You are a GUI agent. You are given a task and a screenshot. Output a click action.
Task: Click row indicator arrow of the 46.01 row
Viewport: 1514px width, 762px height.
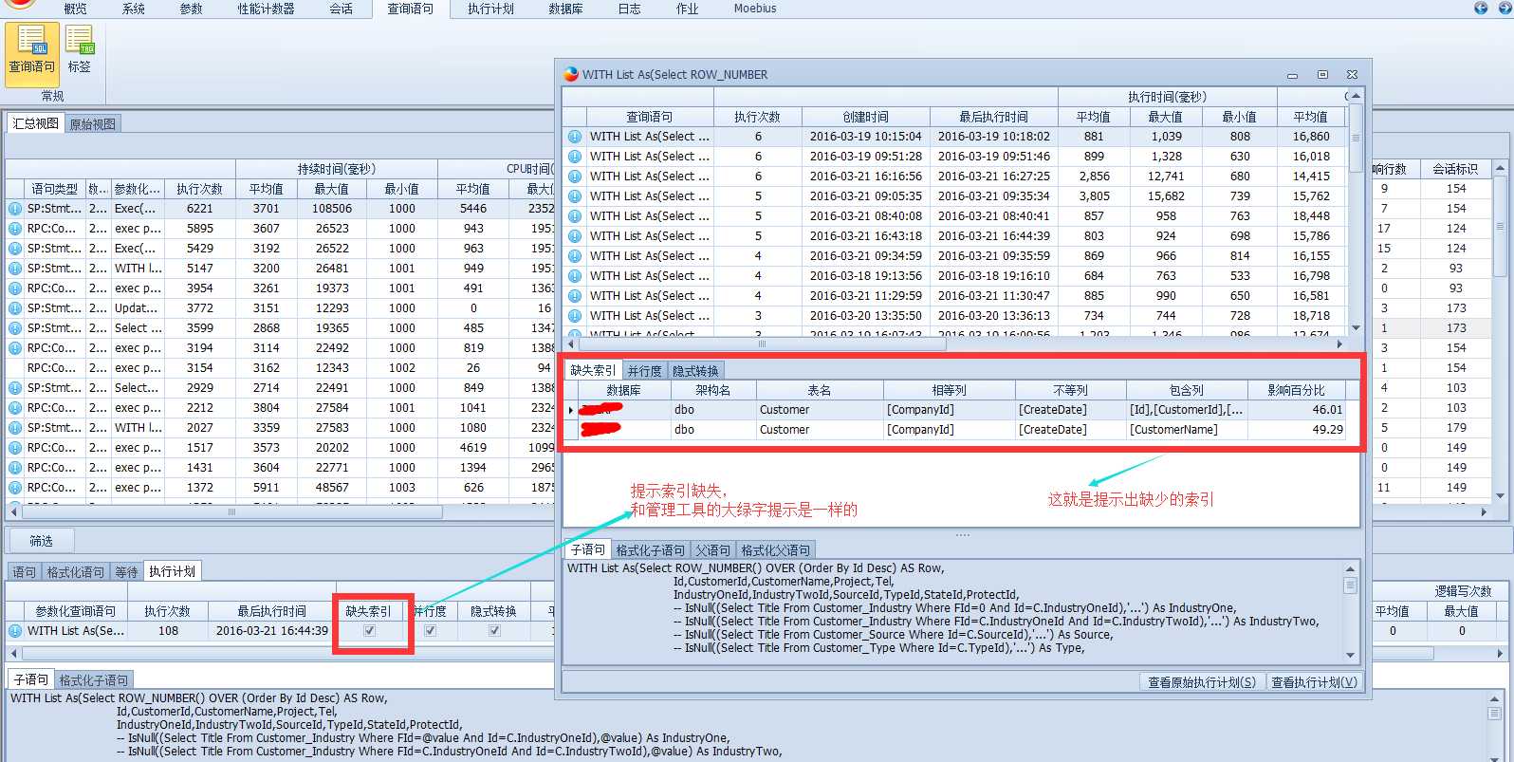[571, 410]
